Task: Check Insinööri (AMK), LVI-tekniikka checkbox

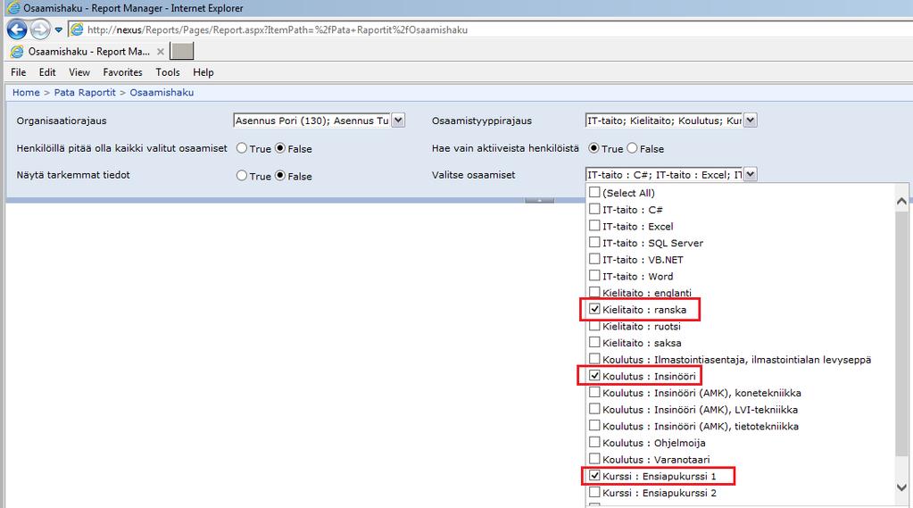Action: pyautogui.click(x=594, y=409)
